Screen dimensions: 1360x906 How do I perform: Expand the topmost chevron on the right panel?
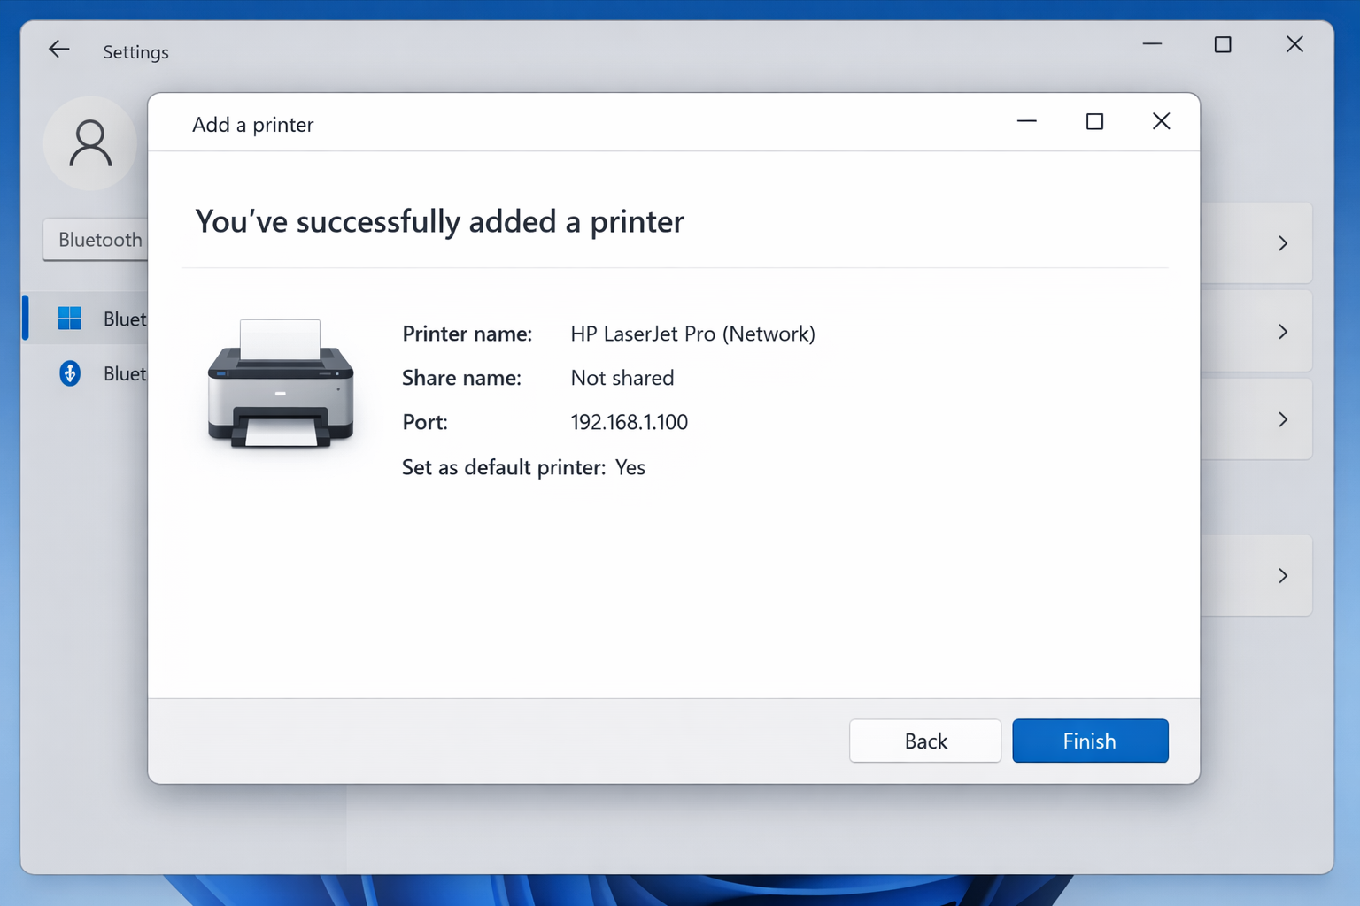tap(1283, 242)
